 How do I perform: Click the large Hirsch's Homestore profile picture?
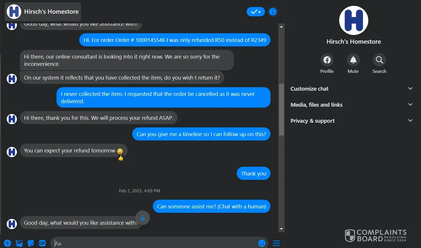pos(353,20)
